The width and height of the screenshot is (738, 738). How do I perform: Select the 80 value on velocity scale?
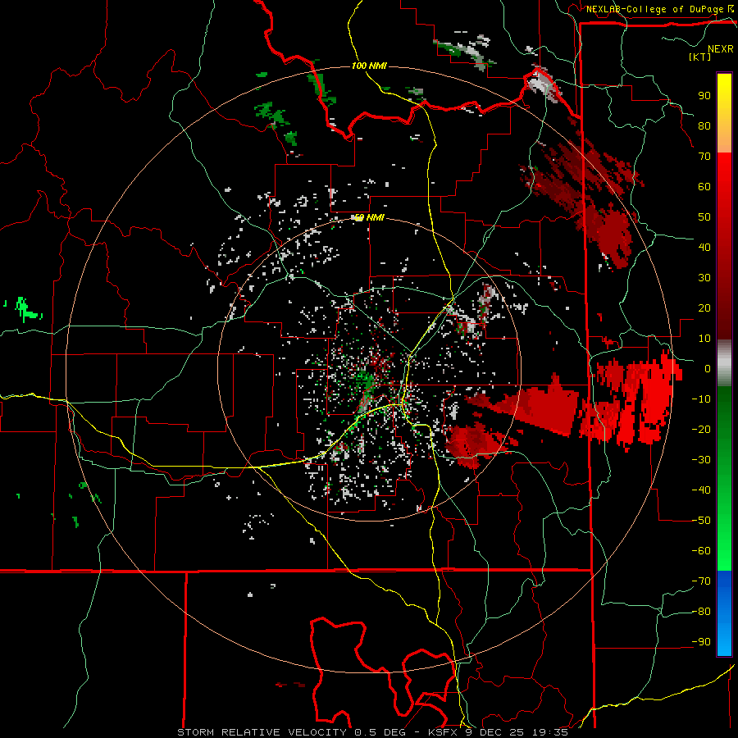point(704,125)
